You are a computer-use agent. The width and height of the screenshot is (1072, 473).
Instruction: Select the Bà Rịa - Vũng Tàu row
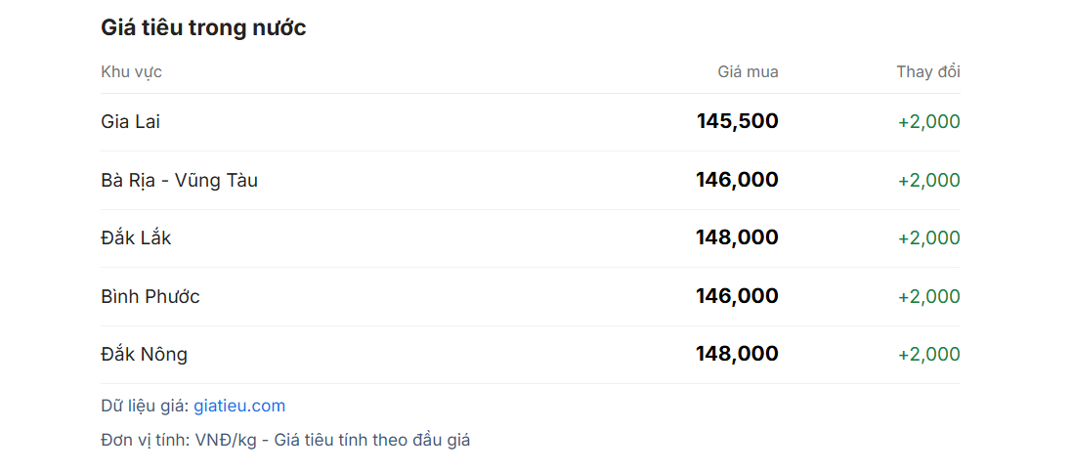coord(530,181)
